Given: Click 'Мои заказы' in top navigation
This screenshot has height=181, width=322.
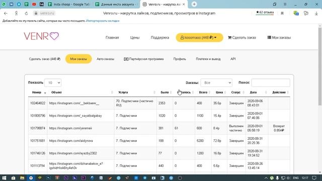Looking at the screenshot, I should (279, 38).
